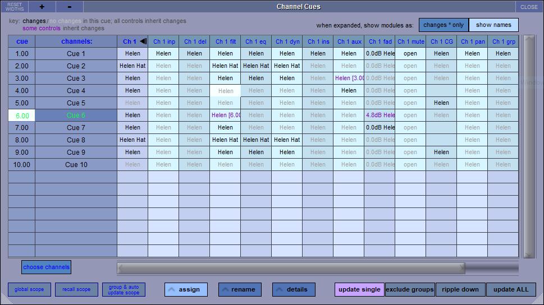Select the Ch 1 CG column header
This screenshot has width=544, height=305.
[x=442, y=41]
